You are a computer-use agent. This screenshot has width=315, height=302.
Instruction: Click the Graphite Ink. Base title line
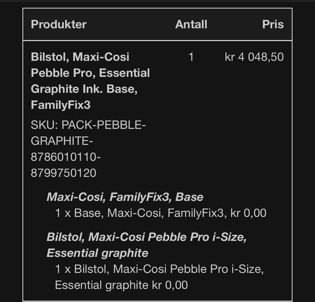(84, 89)
